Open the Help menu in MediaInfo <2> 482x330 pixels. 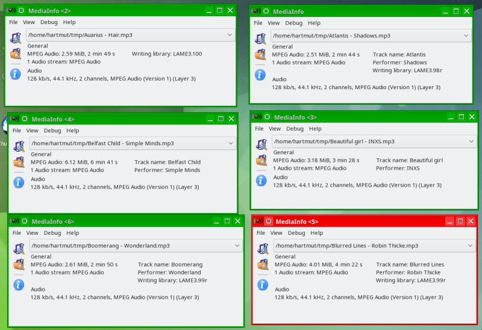tap(69, 22)
